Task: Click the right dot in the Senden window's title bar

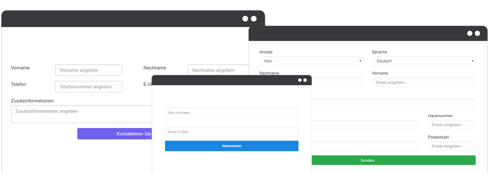Action: [477, 33]
